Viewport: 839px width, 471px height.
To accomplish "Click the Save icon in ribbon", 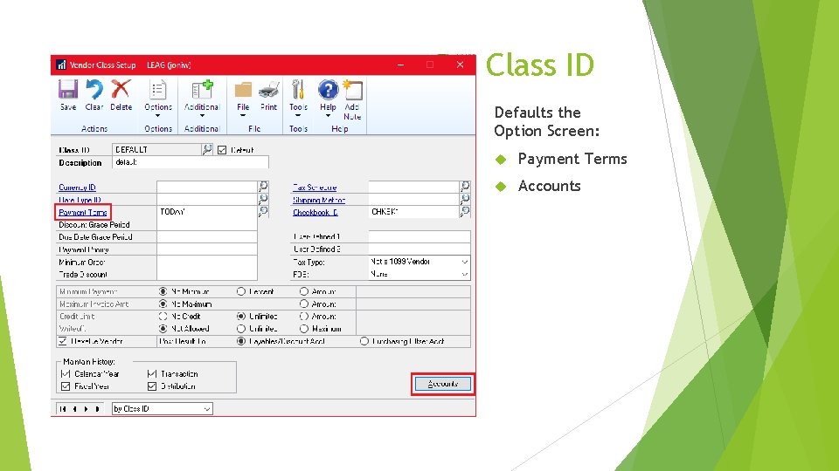I will point(68,89).
